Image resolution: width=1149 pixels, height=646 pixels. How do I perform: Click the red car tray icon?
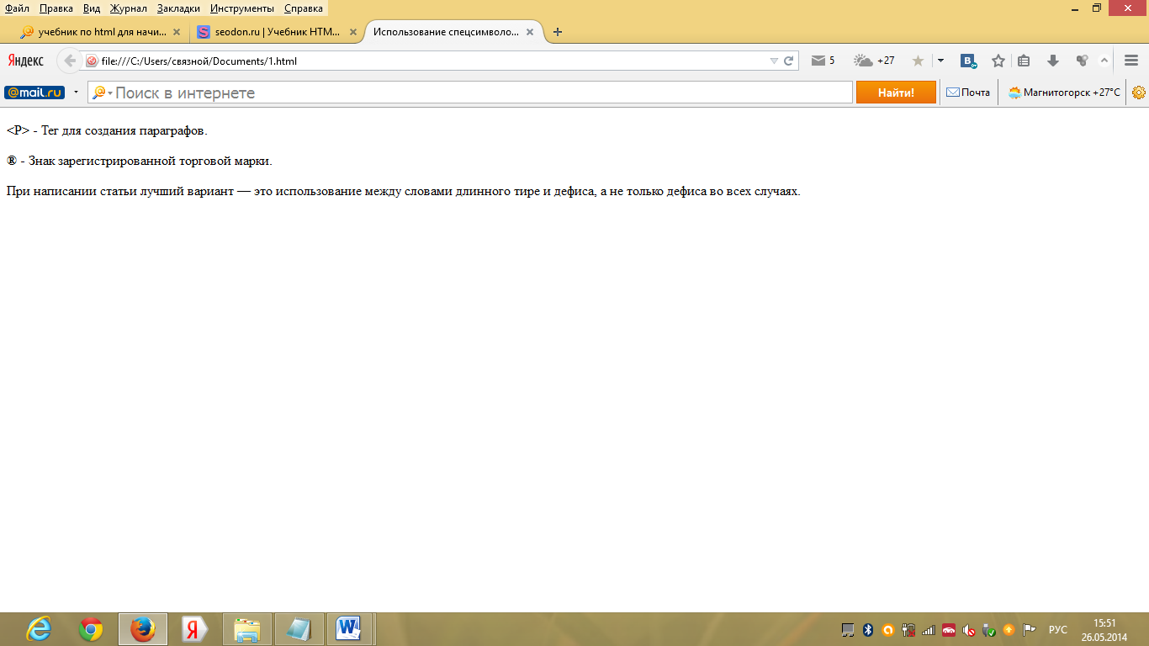[949, 629]
